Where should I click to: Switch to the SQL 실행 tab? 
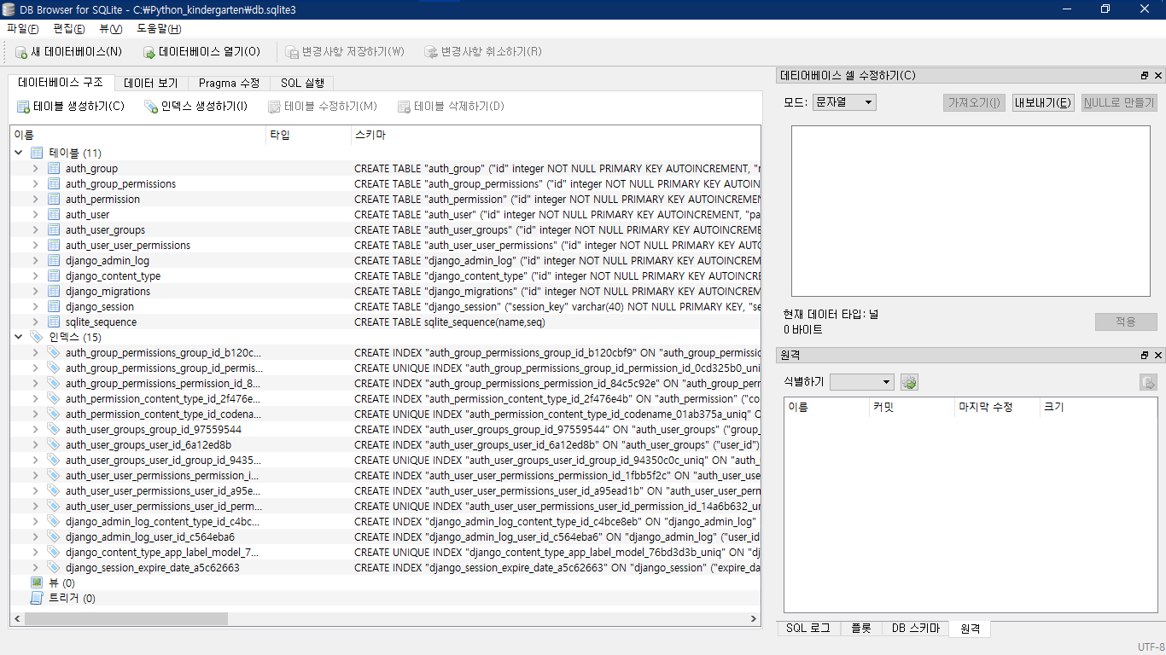tap(302, 83)
